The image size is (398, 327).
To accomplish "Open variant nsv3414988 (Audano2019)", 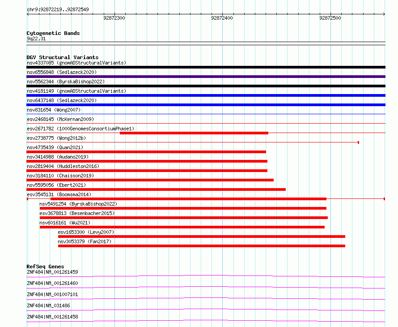I will tap(58, 157).
